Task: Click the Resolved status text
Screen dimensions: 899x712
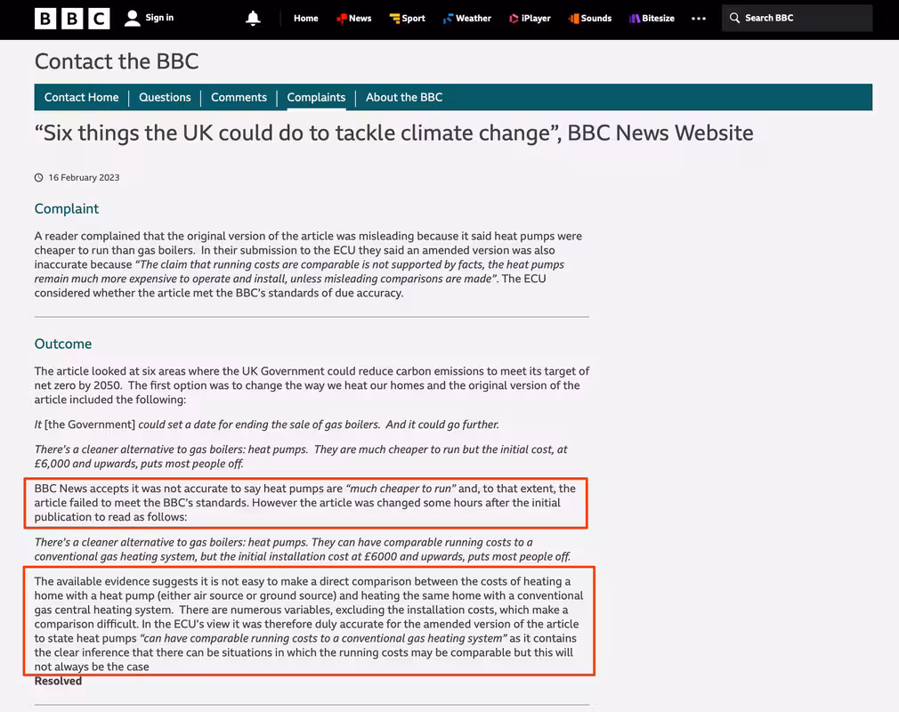Action: (x=58, y=681)
